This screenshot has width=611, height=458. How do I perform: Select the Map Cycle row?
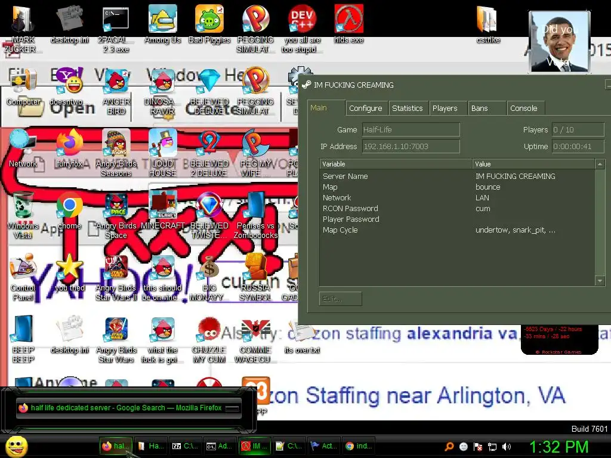point(458,230)
